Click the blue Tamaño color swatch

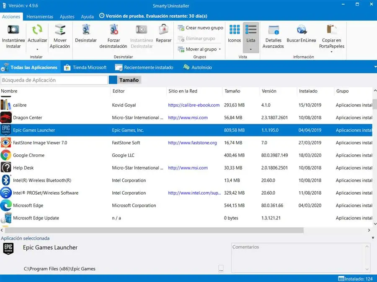[x=113, y=80]
